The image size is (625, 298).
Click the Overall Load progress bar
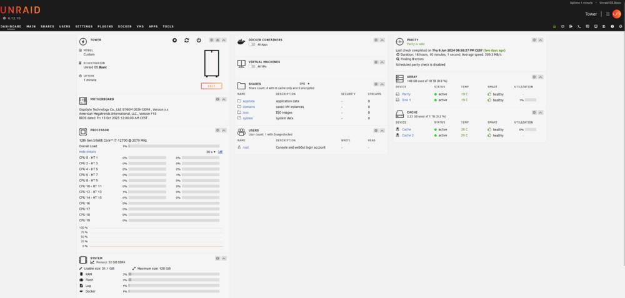coord(174,146)
